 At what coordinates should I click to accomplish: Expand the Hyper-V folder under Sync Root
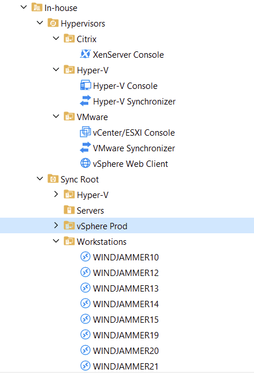56,194
